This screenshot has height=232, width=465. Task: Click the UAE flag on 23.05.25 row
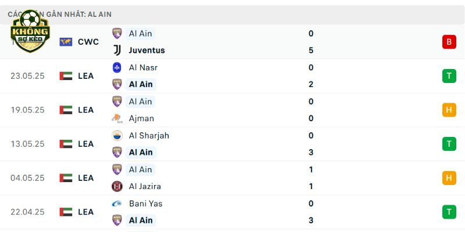pyautogui.click(x=66, y=76)
